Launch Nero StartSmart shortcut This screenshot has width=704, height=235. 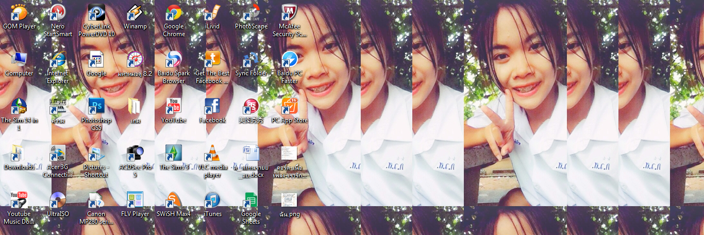click(58, 12)
